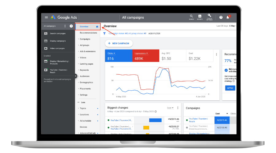Open YouTube | Trueview | R... changes row link
The width and height of the screenshot is (276, 153).
pyautogui.click(x=121, y=120)
